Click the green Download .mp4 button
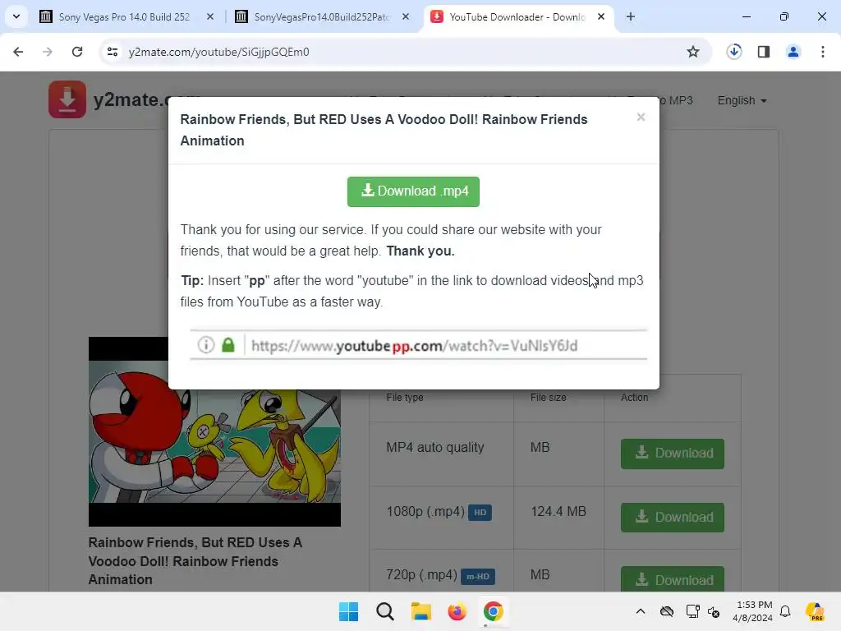The height and width of the screenshot is (631, 841). (413, 191)
